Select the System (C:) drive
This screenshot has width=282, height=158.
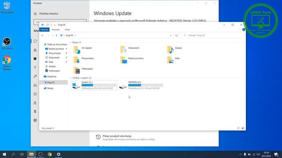click(x=94, y=85)
